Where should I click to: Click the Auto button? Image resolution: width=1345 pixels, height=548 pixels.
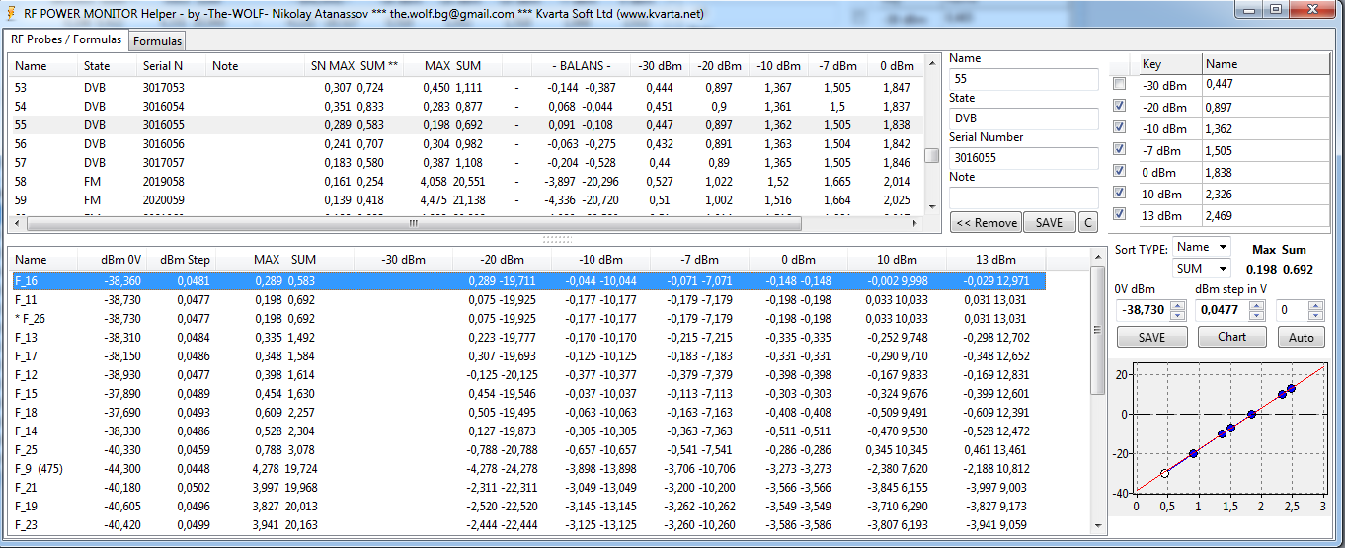coord(1302,337)
